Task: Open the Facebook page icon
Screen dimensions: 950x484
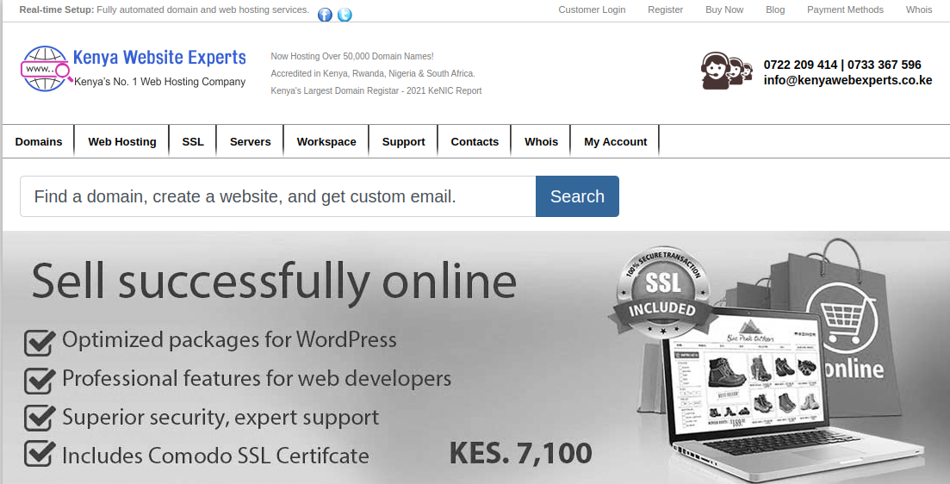Action: [x=325, y=15]
